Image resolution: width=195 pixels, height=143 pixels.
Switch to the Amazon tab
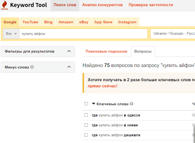tap(66, 22)
